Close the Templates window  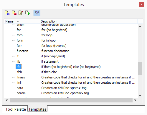(141, 5)
